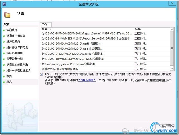
Task: Click the green bullet next to 摘要
Action: (x=4, y=76)
